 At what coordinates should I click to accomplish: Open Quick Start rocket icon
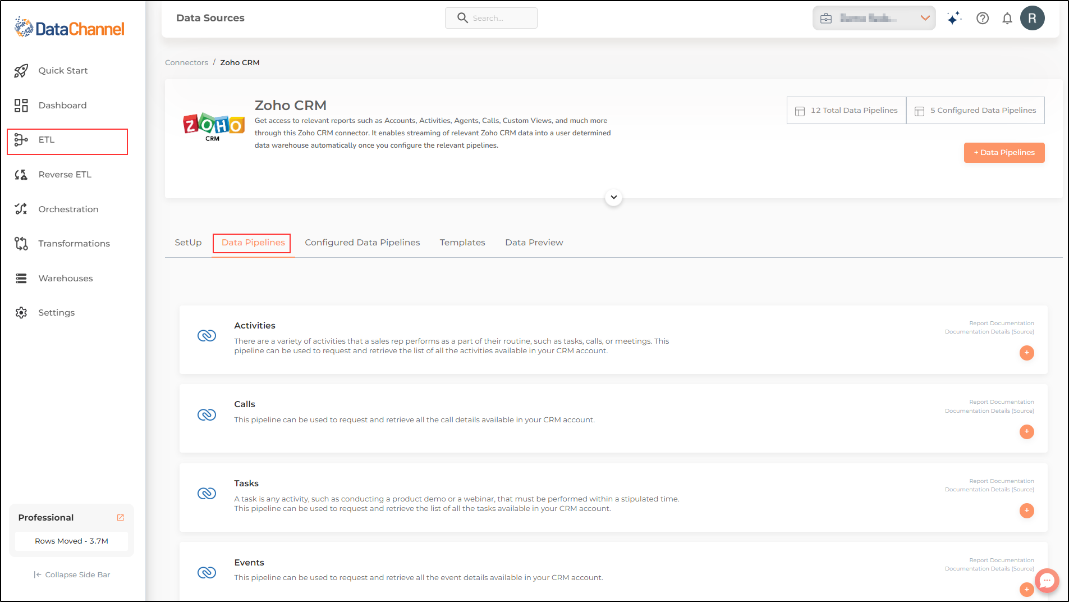(x=21, y=71)
